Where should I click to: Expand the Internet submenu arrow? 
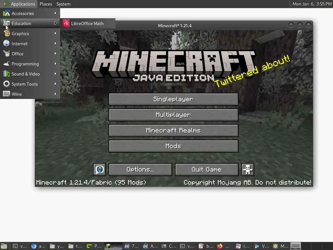[55, 43]
